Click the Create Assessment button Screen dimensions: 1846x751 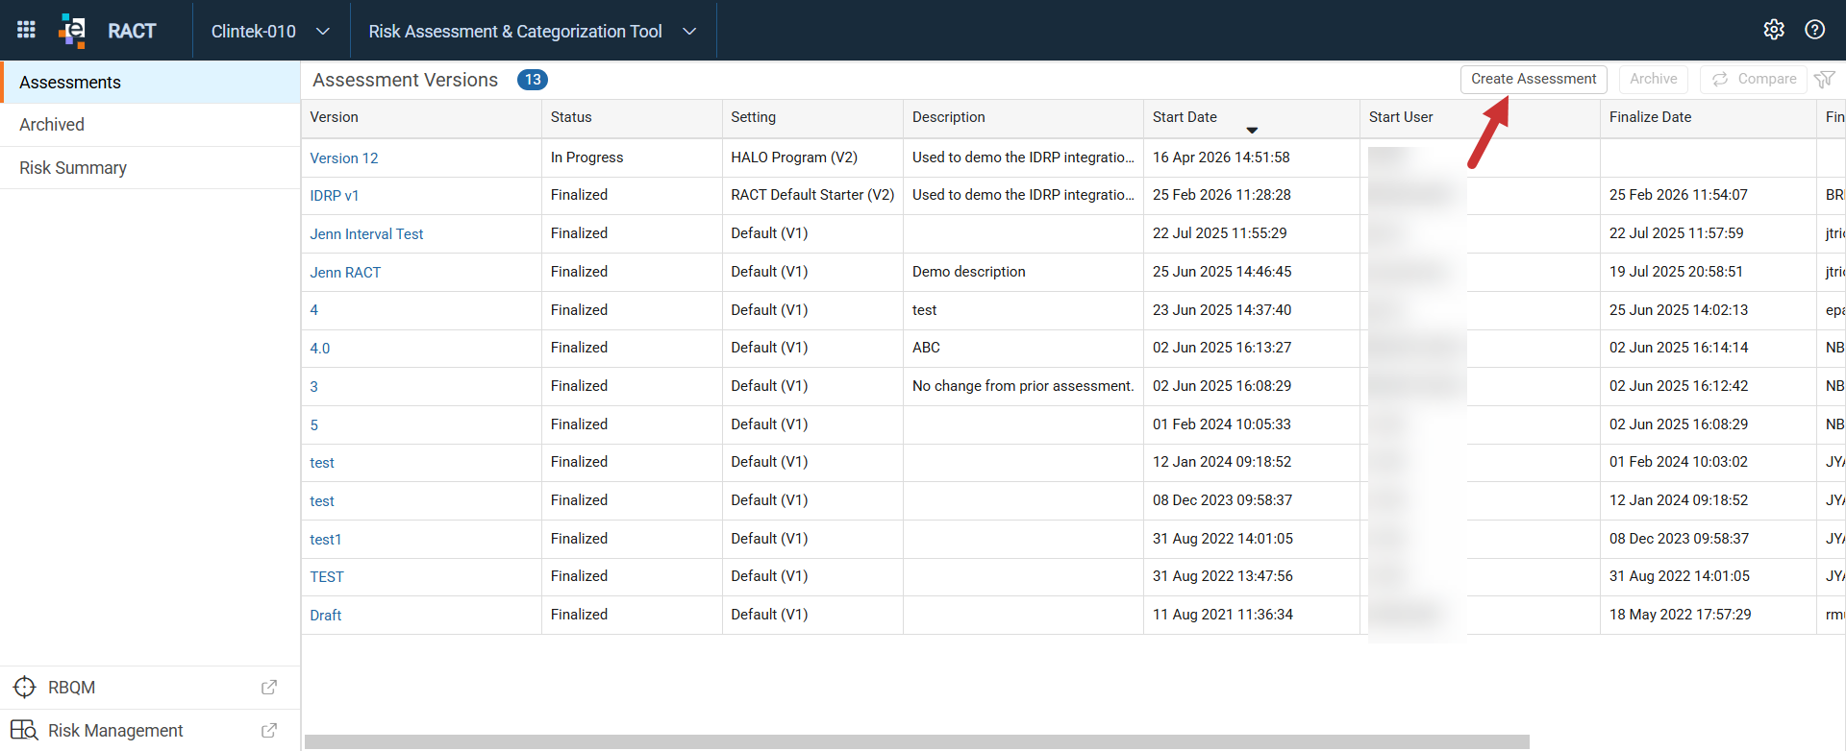pos(1534,79)
